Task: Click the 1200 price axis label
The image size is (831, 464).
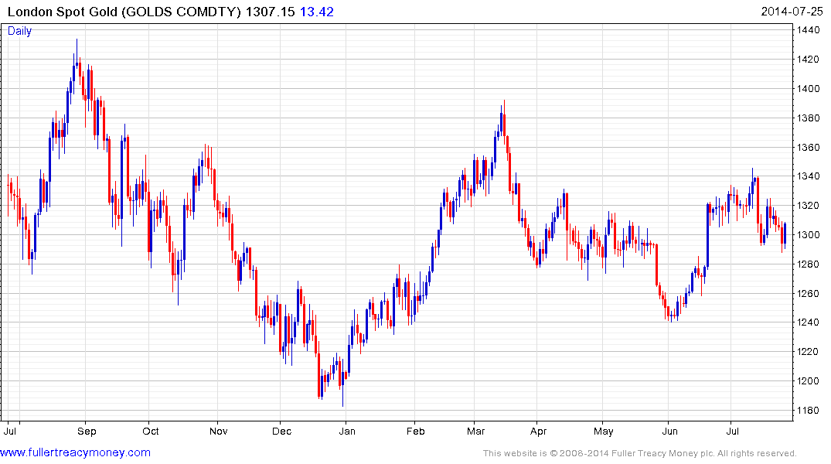Action: point(809,380)
